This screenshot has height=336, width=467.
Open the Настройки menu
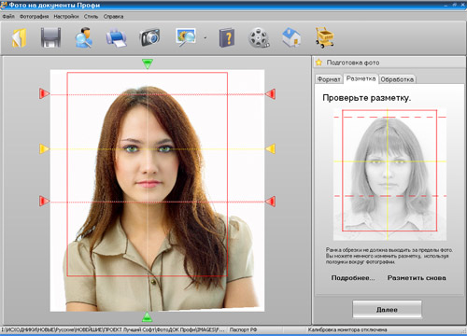tap(66, 17)
